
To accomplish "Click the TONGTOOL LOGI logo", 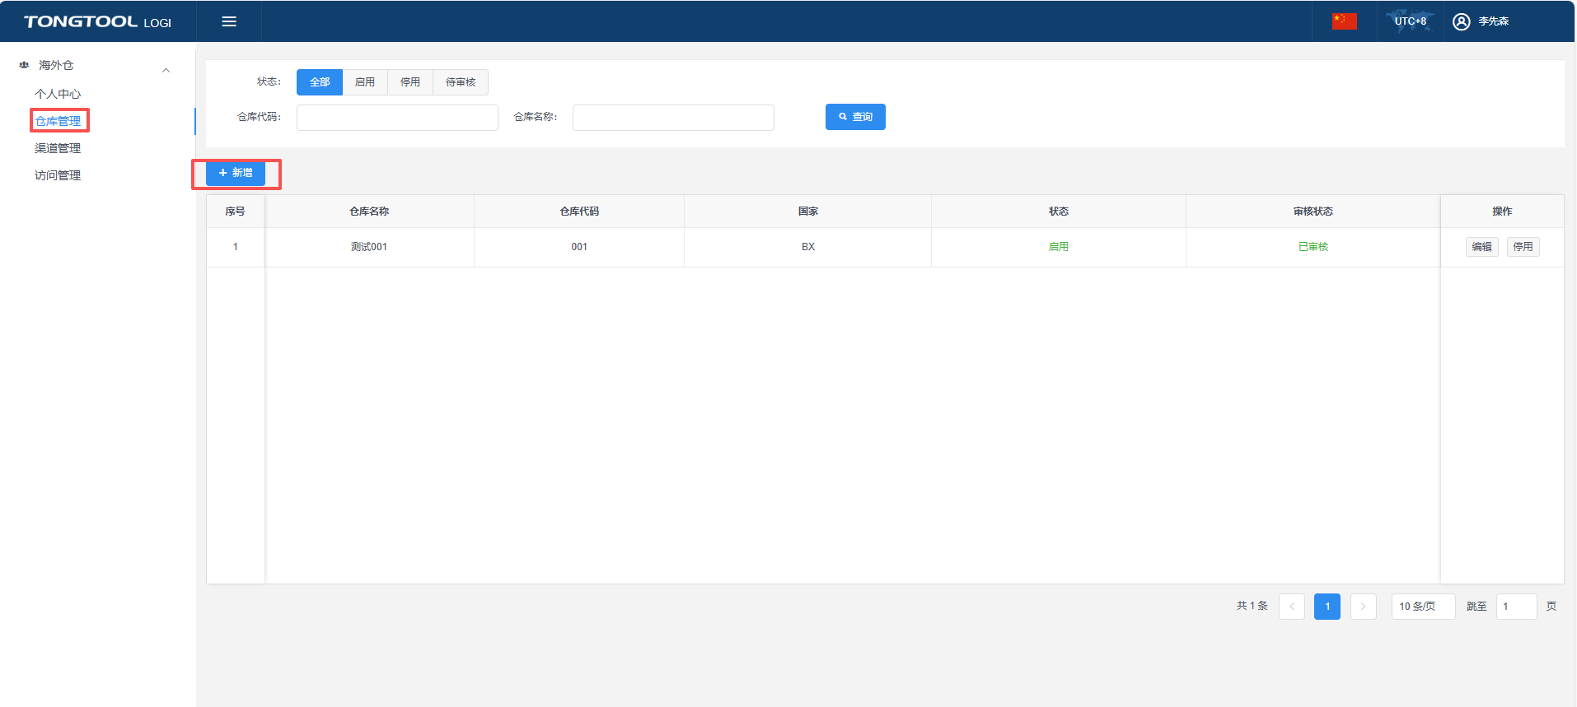I will click(x=97, y=21).
